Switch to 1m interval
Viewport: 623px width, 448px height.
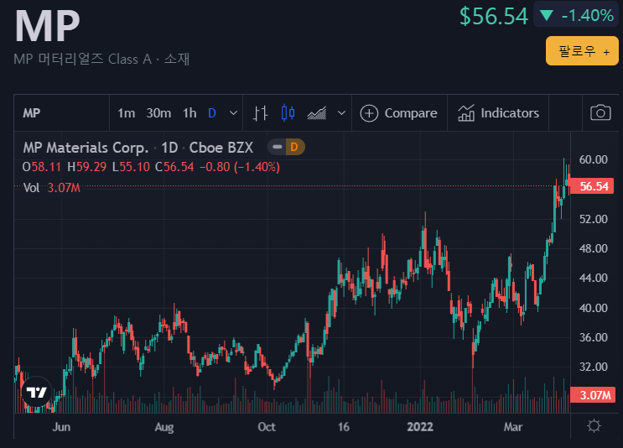pos(127,113)
